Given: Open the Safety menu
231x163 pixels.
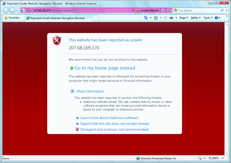Looking at the screenshot, I should (x=196, y=18).
